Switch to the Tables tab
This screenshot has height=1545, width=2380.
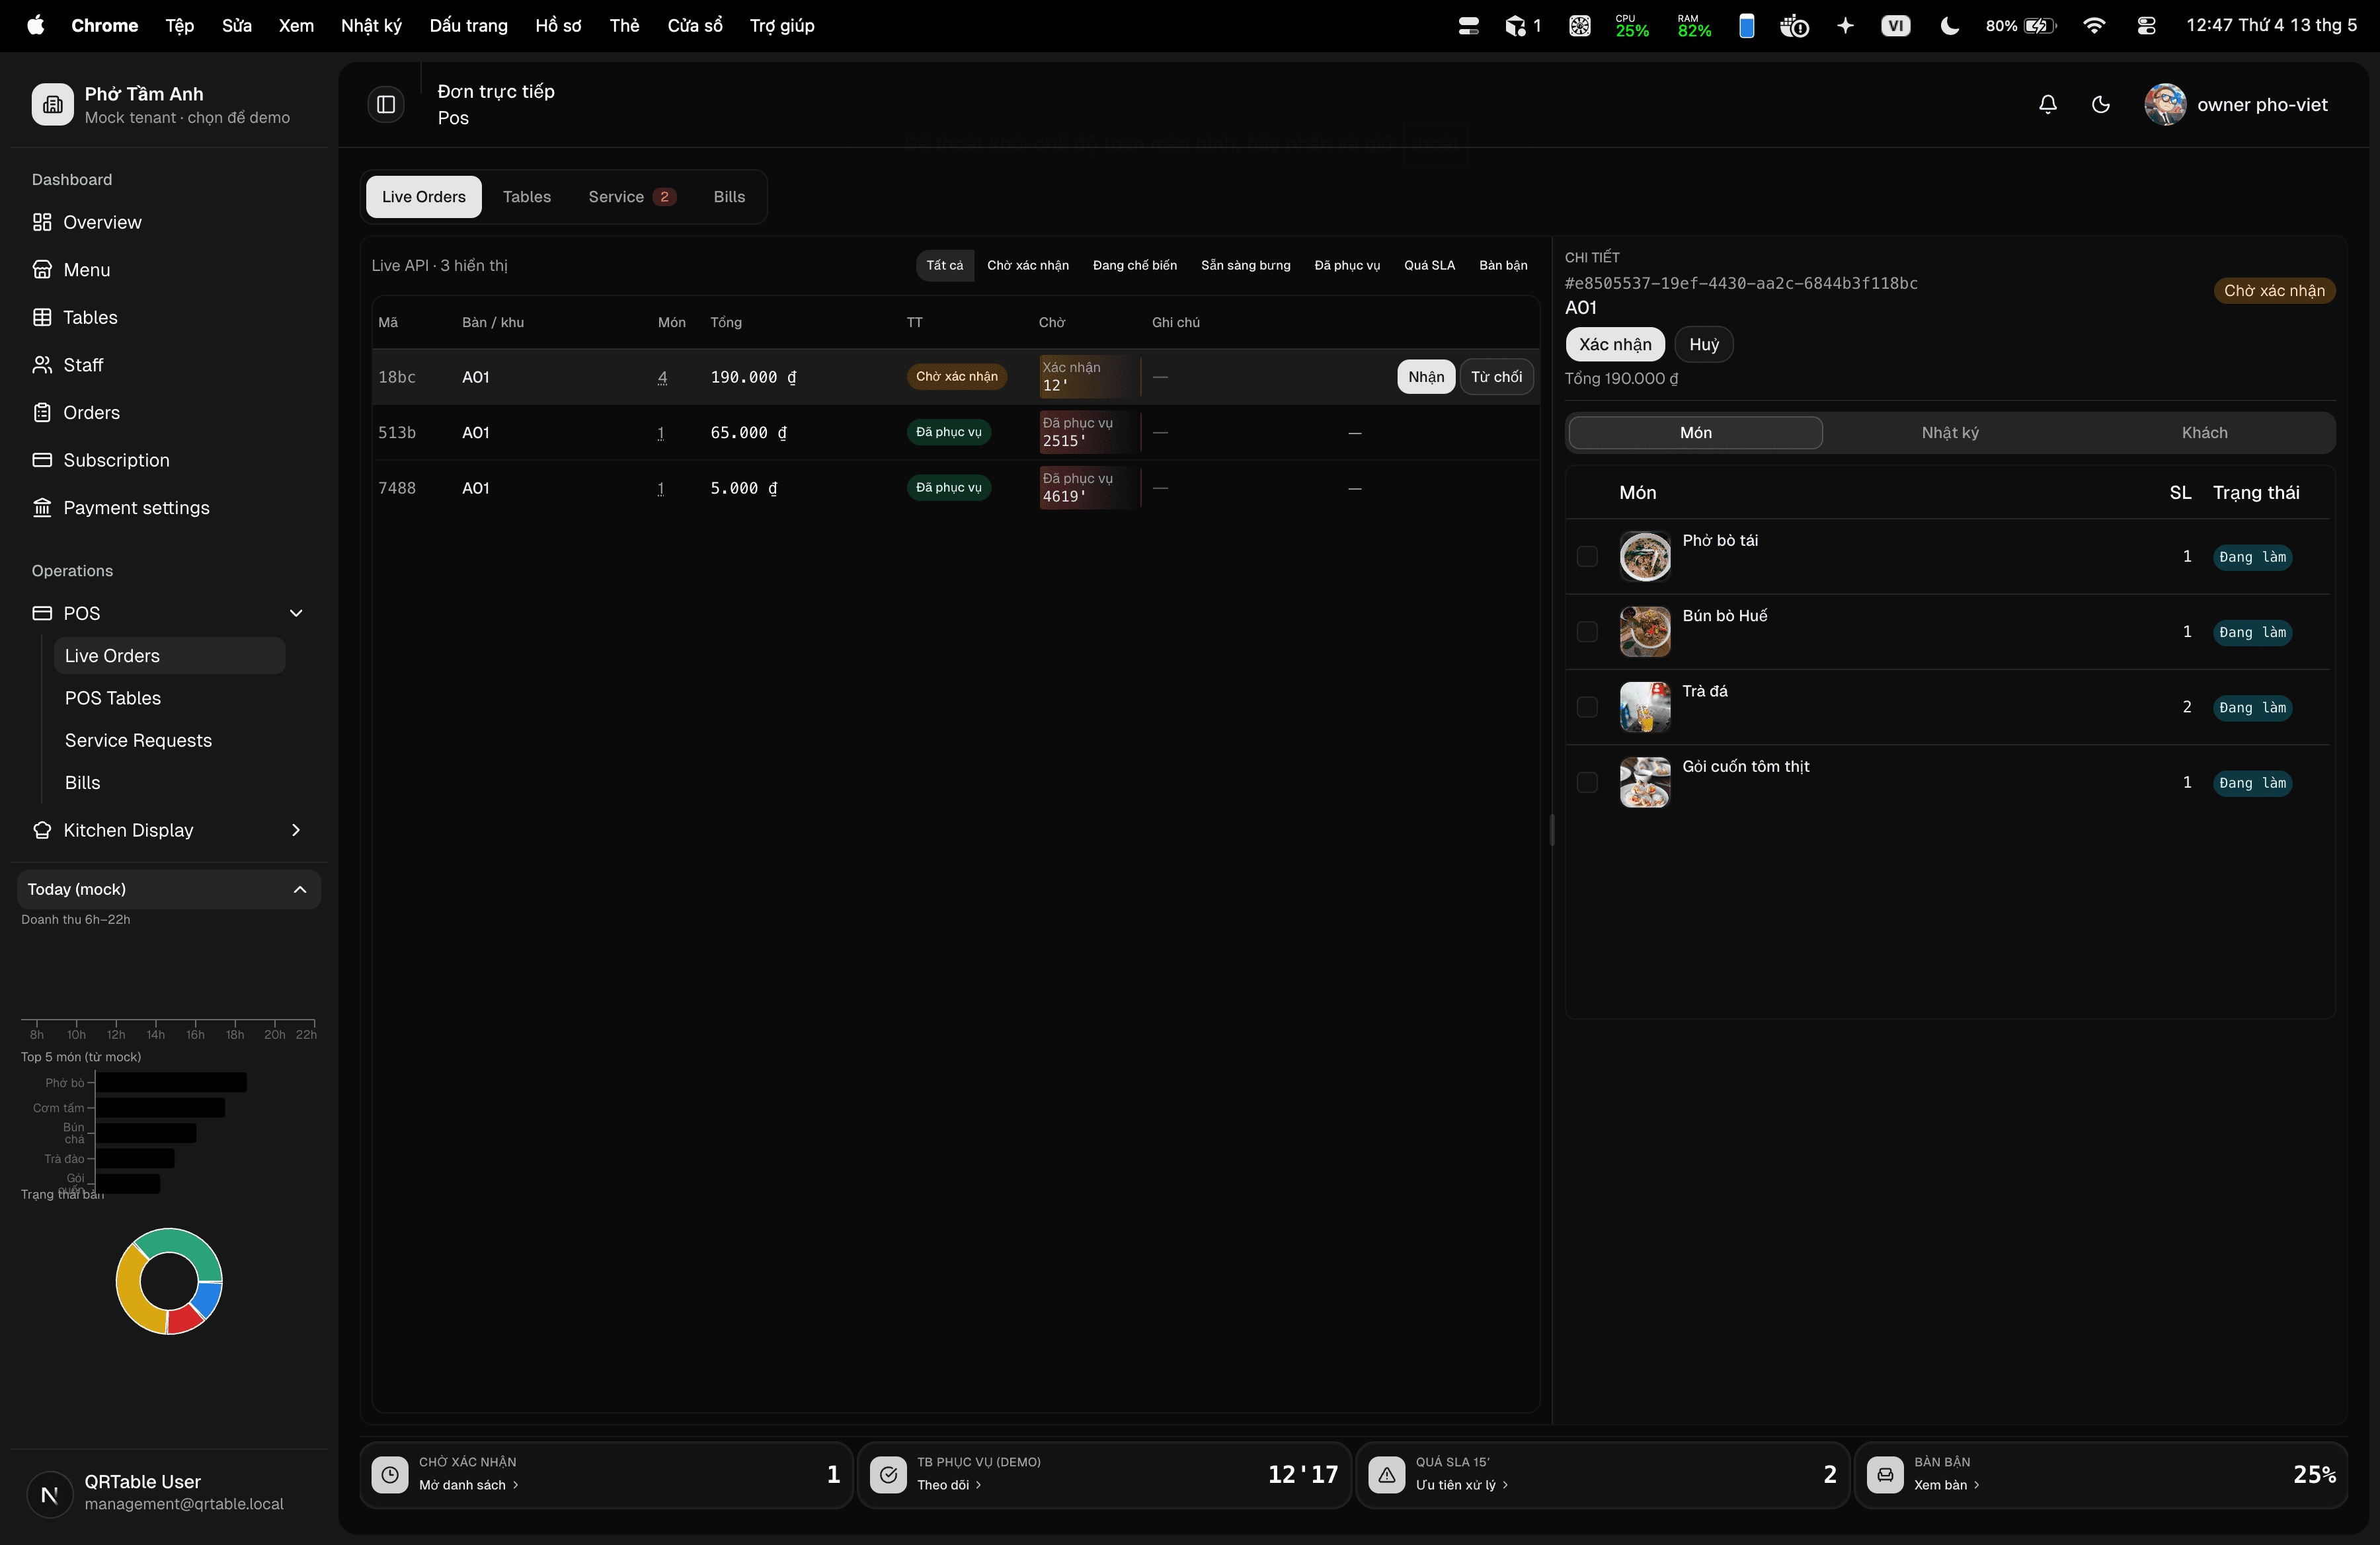[x=526, y=197]
